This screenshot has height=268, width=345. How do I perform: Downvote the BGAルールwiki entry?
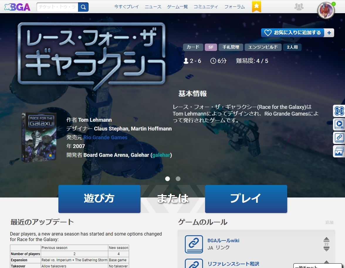pyautogui.click(x=326, y=249)
